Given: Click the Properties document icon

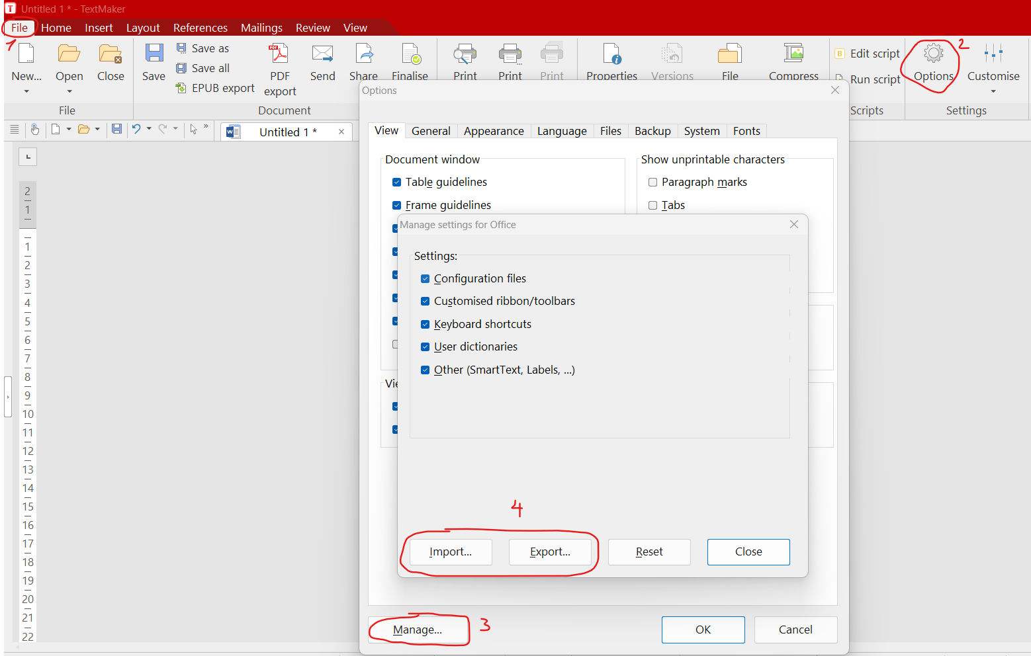Looking at the screenshot, I should 611,54.
